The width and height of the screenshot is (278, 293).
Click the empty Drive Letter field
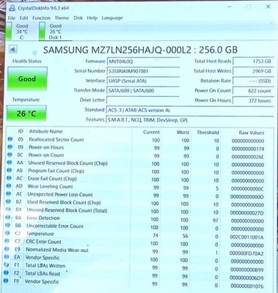tap(143, 100)
